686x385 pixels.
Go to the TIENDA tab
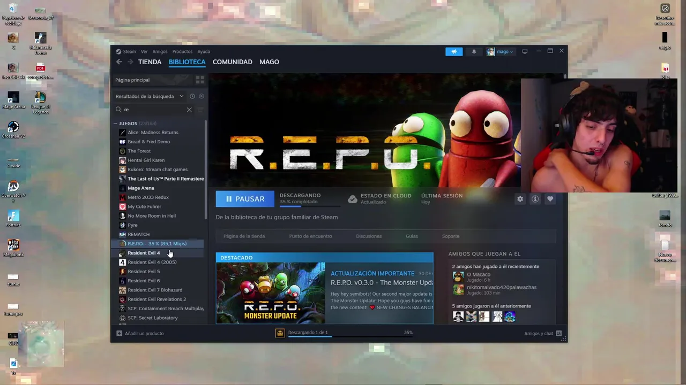point(150,62)
